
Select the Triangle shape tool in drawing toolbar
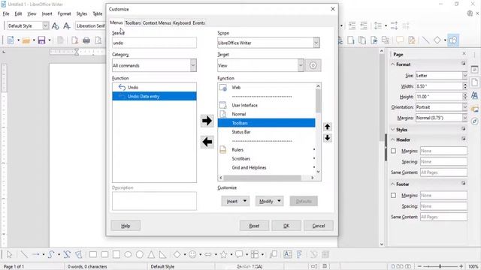151,254
